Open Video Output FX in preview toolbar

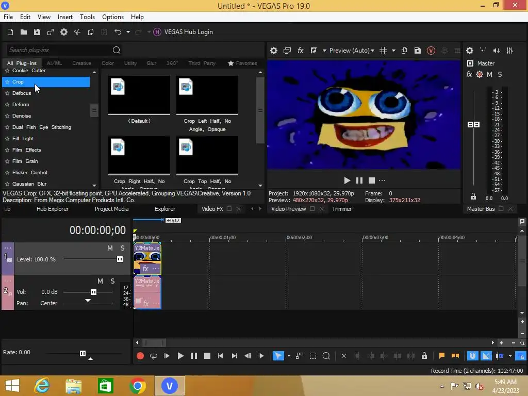301,51
